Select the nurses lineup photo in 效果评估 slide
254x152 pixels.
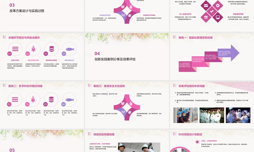pos(212,115)
